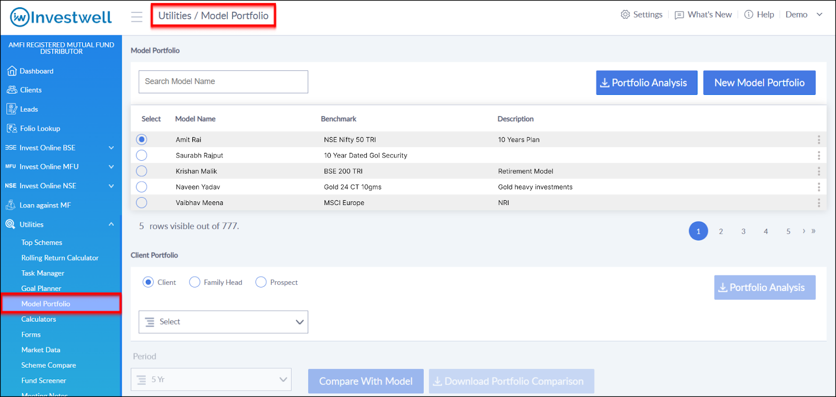This screenshot has height=397, width=836.
Task: Click the Investwell logo
Action: (61, 17)
